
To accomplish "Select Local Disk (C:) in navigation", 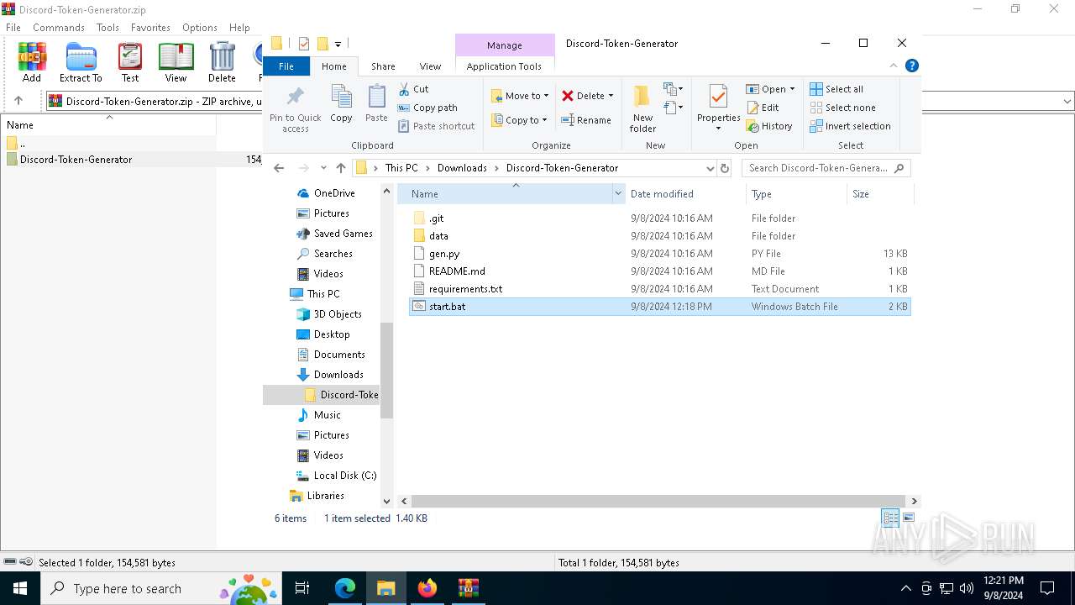I will tap(344, 476).
